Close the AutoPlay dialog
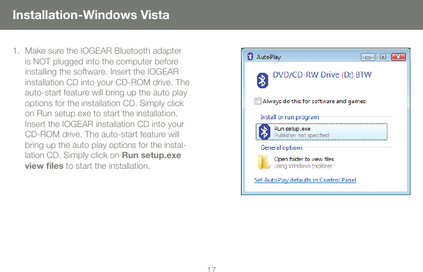423x272 pixels. [x=399, y=57]
